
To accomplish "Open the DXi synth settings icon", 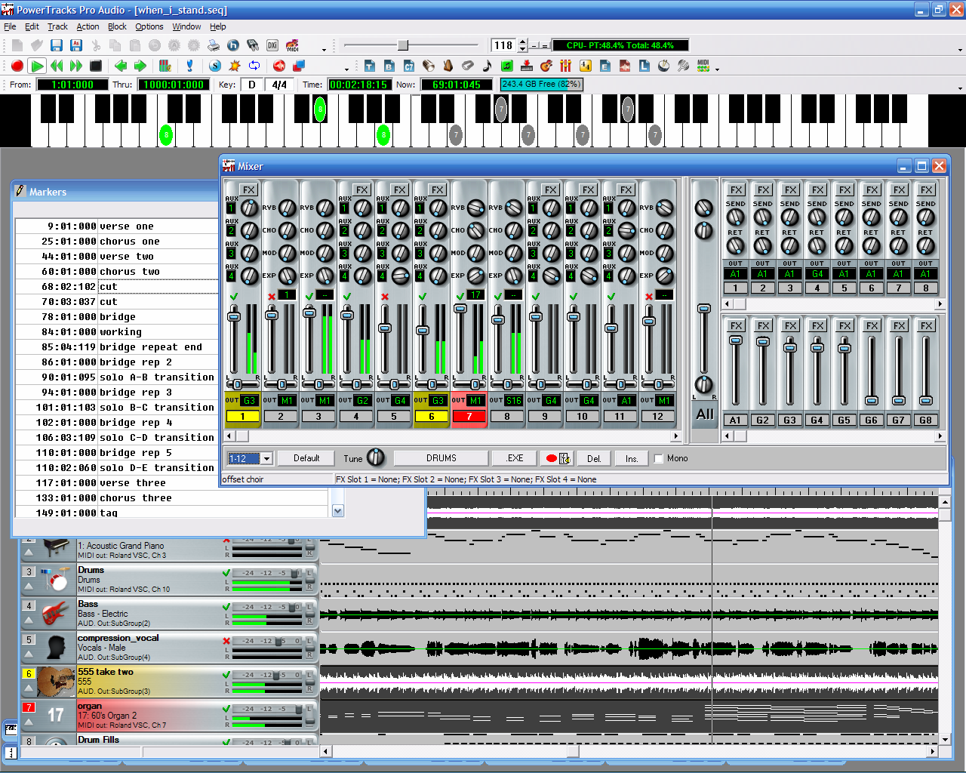I will (272, 46).
